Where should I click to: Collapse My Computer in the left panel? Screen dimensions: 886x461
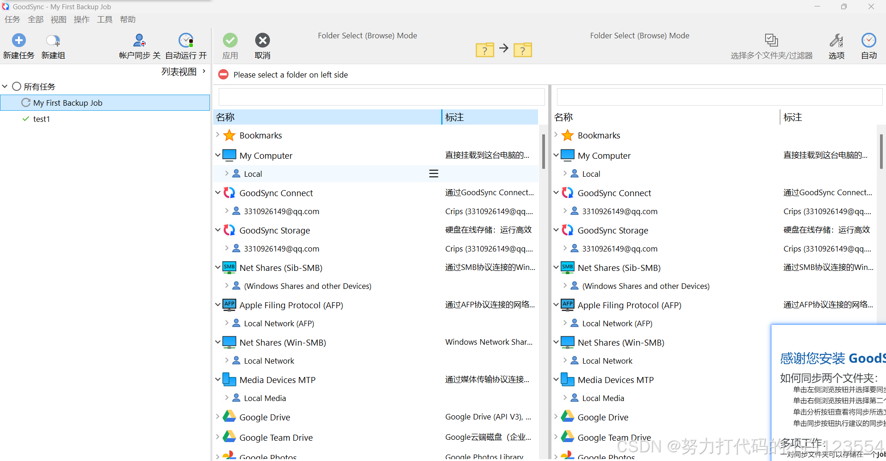click(217, 155)
